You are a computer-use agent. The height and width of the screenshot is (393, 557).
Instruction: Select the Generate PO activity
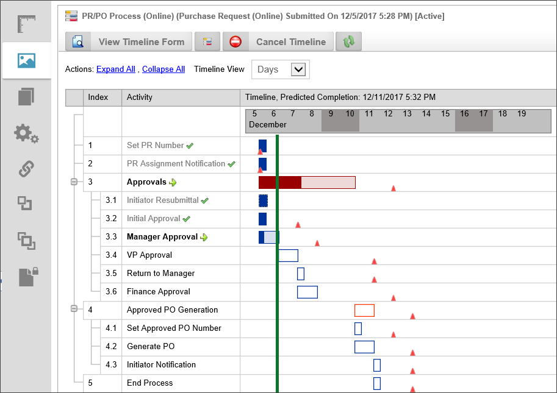point(151,346)
